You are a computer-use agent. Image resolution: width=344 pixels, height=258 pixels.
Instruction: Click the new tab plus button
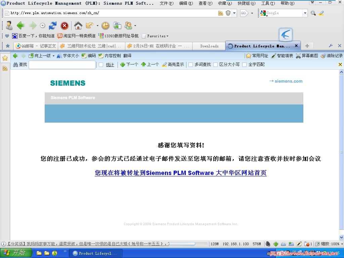307,46
